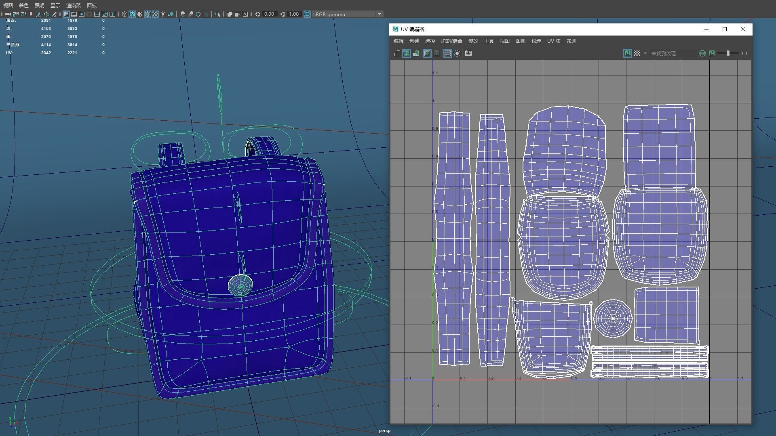Click the bookmark icon in viewport toolbar
This screenshot has width=776, height=436.
(31, 14)
